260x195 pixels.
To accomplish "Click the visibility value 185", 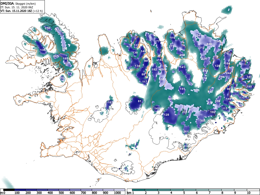I will tap(66, 58).
